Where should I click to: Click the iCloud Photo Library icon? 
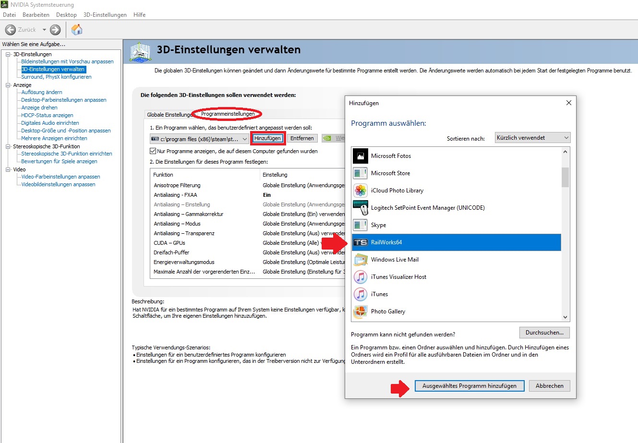pos(360,191)
